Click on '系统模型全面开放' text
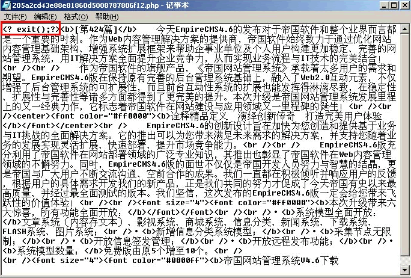Viewport: 411px width, 278px height. tap(334, 212)
